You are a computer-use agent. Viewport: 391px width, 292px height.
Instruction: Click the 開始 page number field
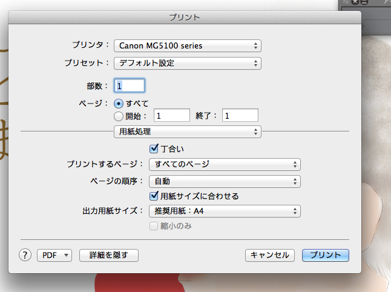click(172, 115)
